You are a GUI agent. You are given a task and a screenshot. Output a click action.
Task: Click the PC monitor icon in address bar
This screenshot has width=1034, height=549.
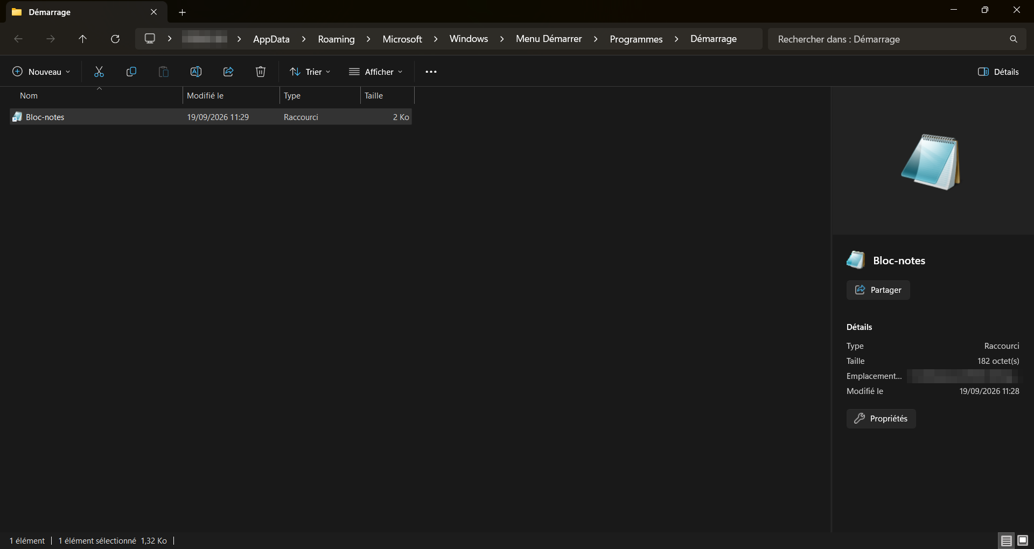(150, 39)
